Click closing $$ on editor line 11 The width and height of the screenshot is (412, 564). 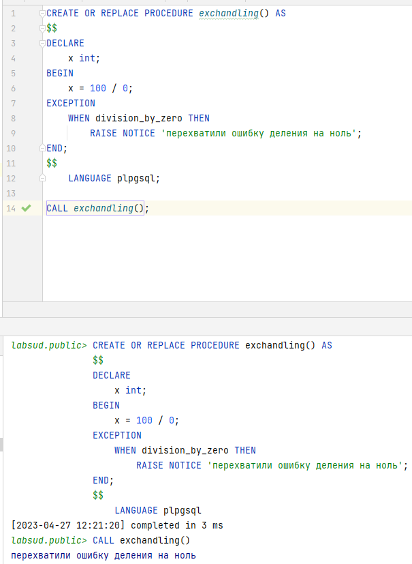point(52,163)
